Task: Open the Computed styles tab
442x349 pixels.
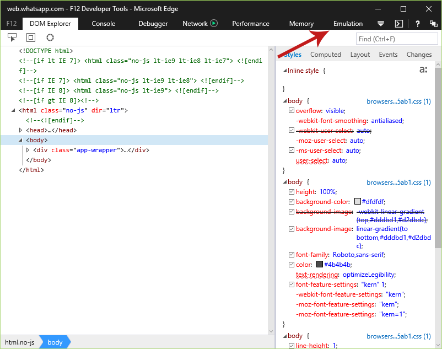Action: [x=326, y=55]
